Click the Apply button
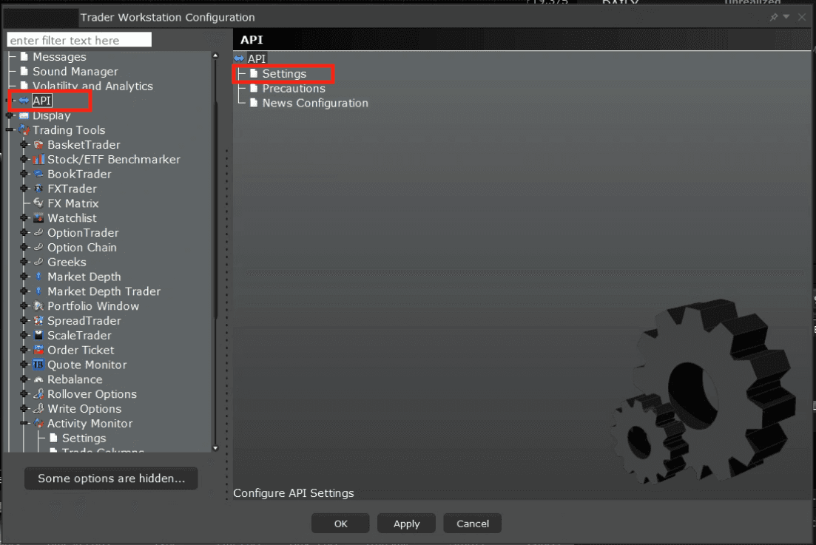Screen dimensions: 816x545 406,524
